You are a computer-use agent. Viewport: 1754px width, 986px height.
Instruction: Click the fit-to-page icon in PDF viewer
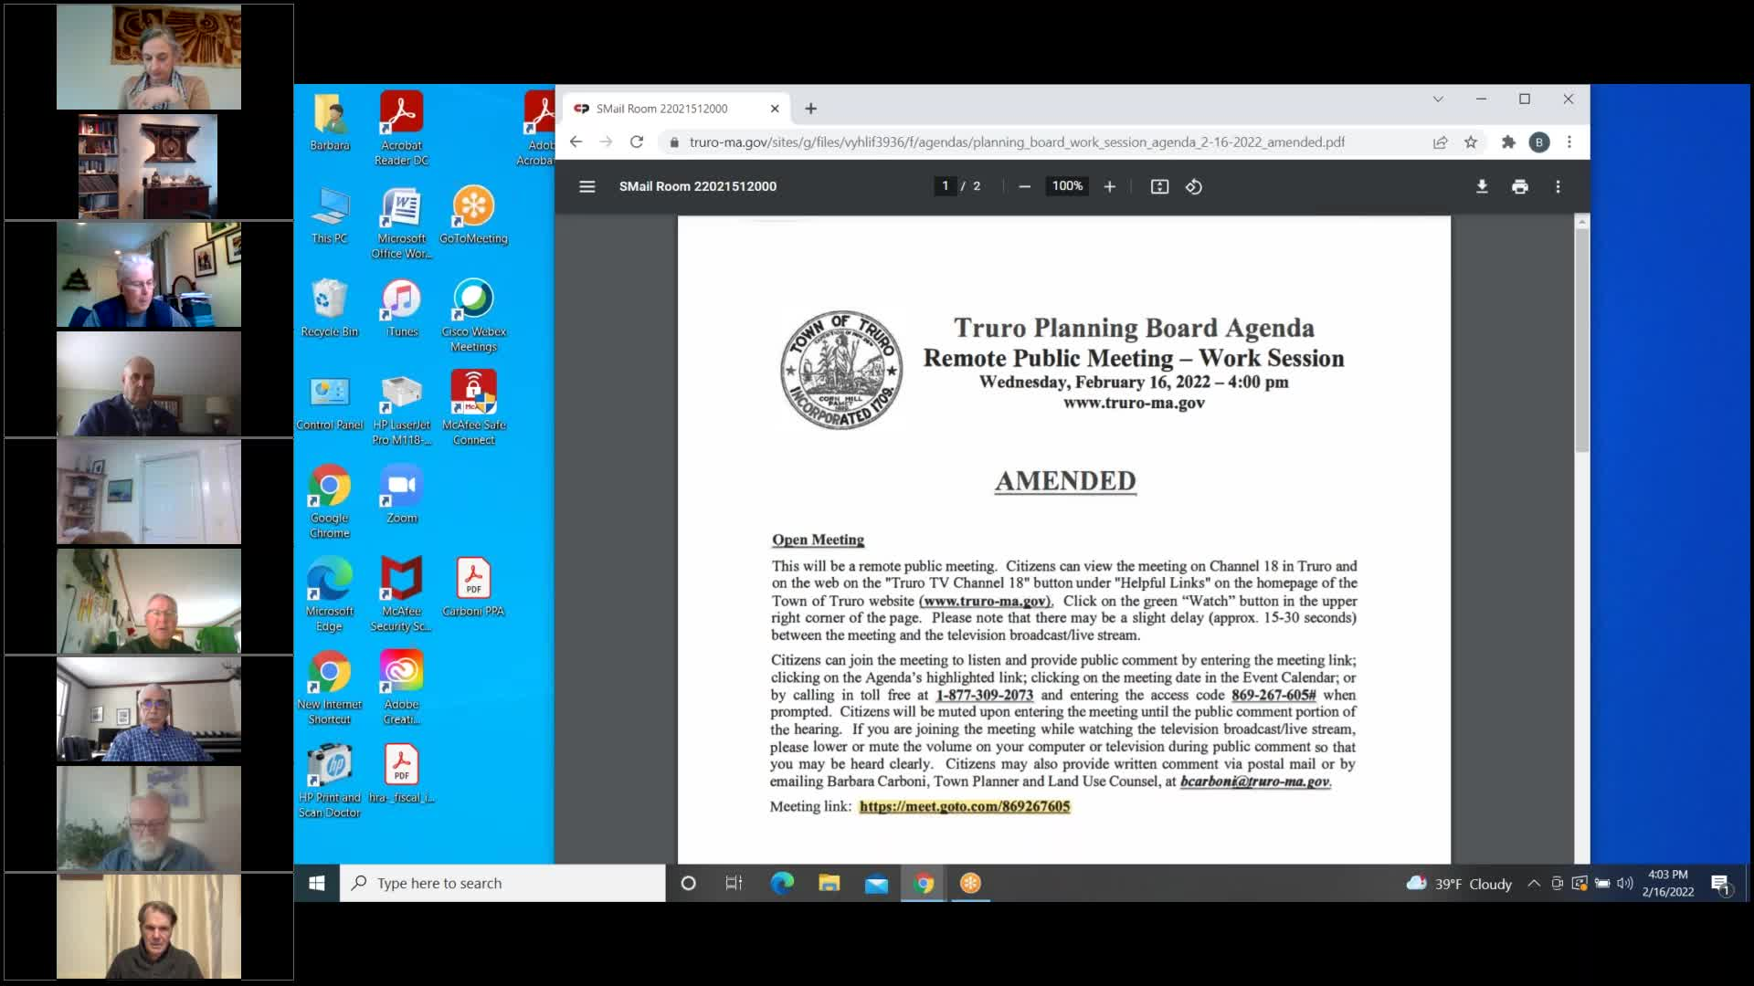1158,186
